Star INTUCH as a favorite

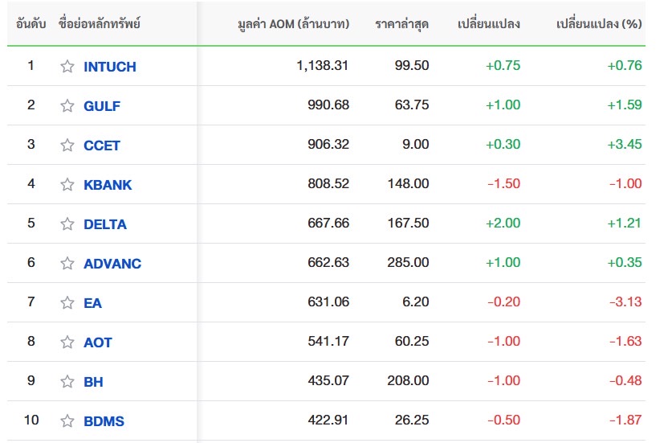pyautogui.click(x=67, y=67)
